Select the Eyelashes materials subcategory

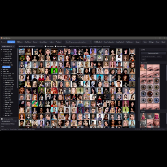coord(9,89)
